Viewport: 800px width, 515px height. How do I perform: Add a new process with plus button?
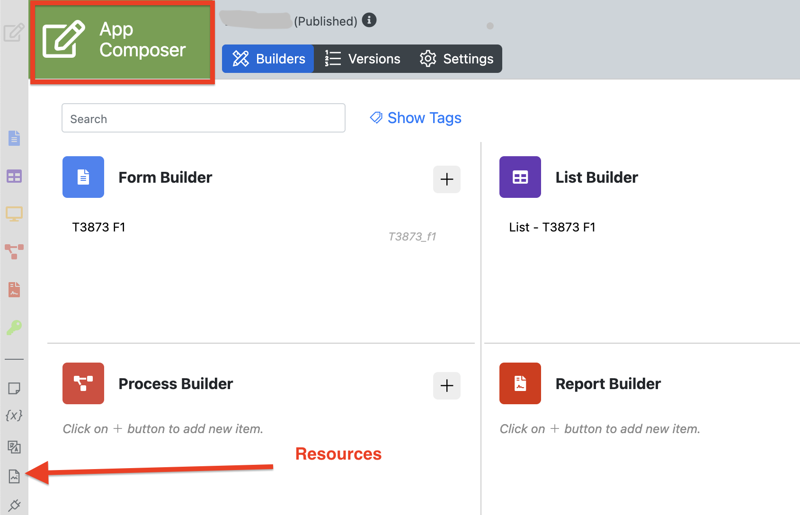446,386
